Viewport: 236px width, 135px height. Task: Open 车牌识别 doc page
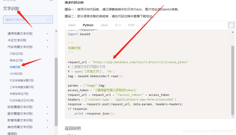point(15,67)
